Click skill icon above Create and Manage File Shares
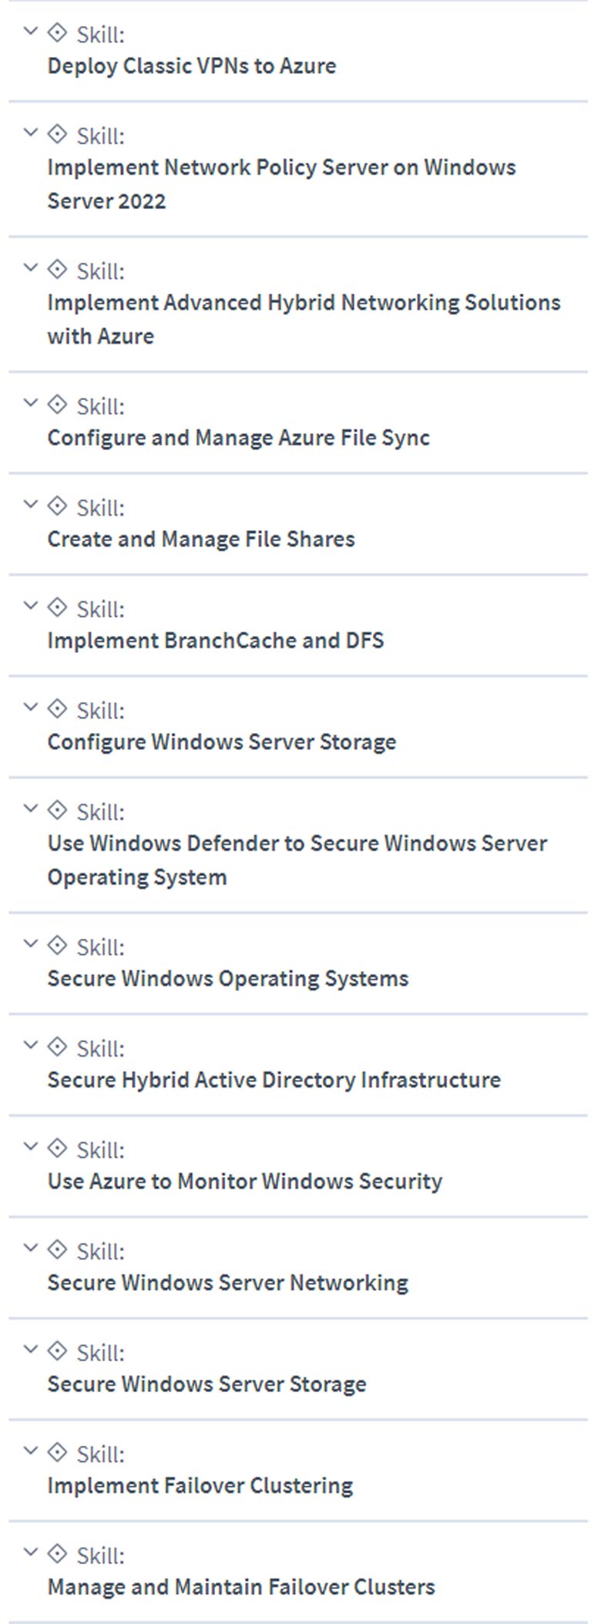 (57, 506)
